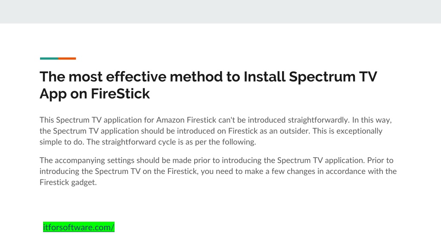Click the gray header band at top

tap(220, 12)
